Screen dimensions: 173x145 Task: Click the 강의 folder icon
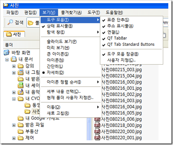pos(20,66)
